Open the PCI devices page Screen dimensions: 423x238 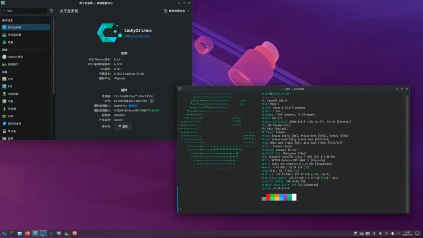(25, 87)
